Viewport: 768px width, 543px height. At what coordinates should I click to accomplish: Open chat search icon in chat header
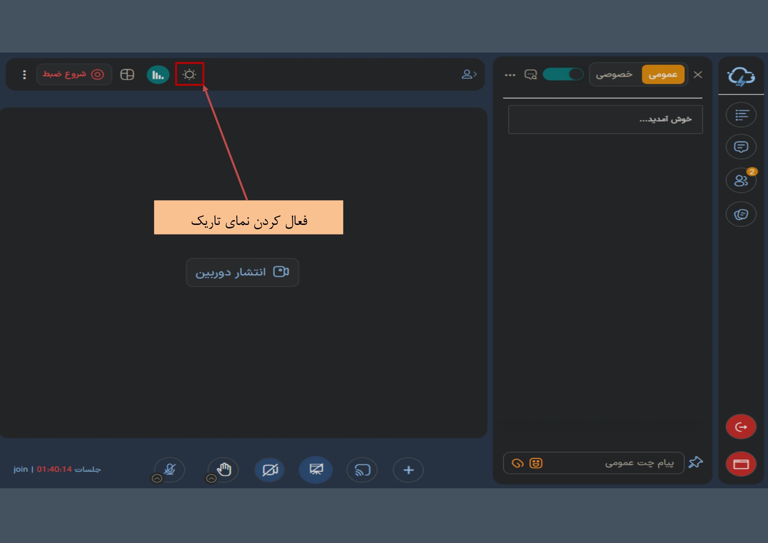(530, 75)
